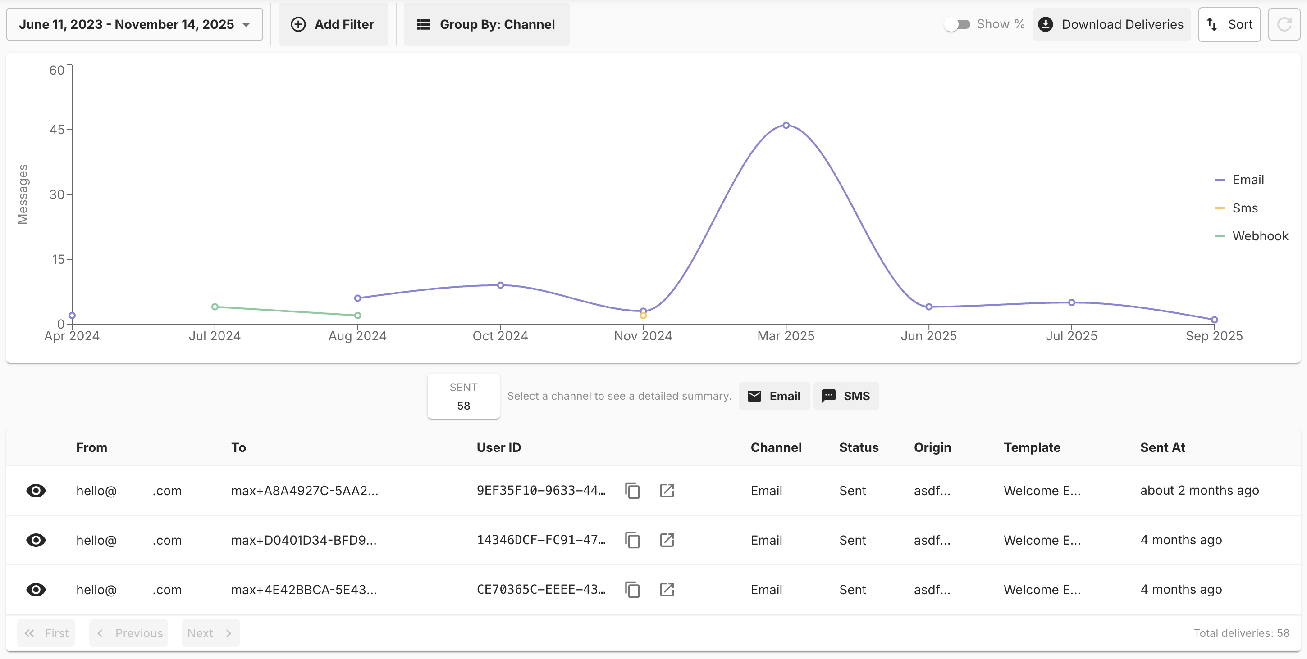Screen dimensions: 1307x659
Task: Copy user ID starting with 9EF35F10
Action: [x=632, y=491]
